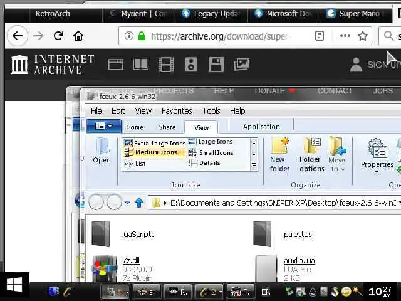Image resolution: width=401 pixels, height=301 pixels.
Task: Switch to the Application ribbon tab
Action: click(x=261, y=127)
